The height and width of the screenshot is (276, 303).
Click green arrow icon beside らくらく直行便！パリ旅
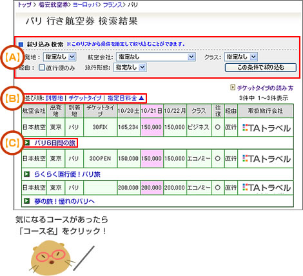(x=26, y=174)
